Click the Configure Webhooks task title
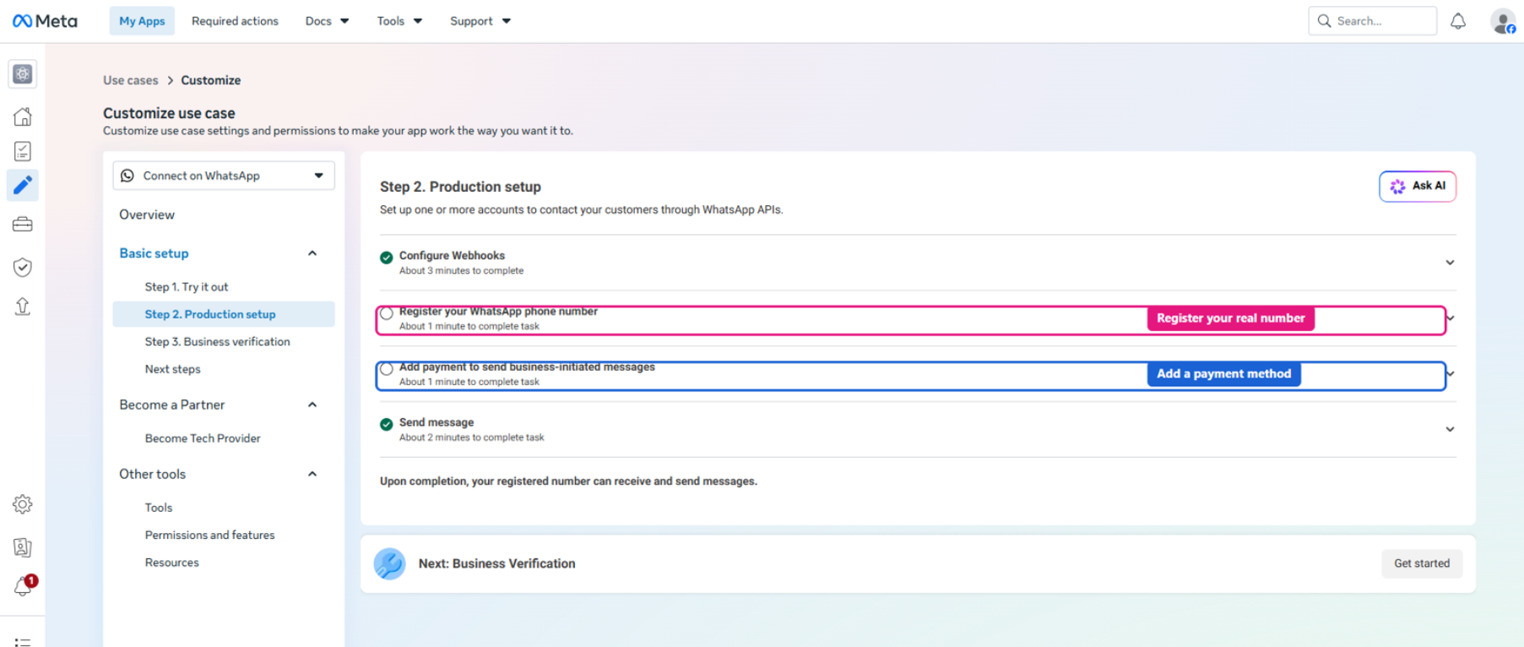This screenshot has height=647, width=1524. [452, 256]
